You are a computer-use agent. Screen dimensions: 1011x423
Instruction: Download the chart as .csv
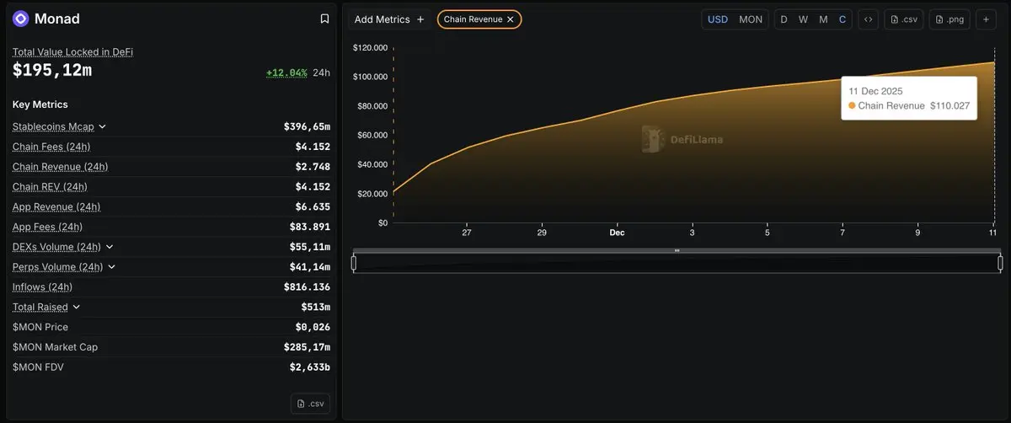click(904, 19)
